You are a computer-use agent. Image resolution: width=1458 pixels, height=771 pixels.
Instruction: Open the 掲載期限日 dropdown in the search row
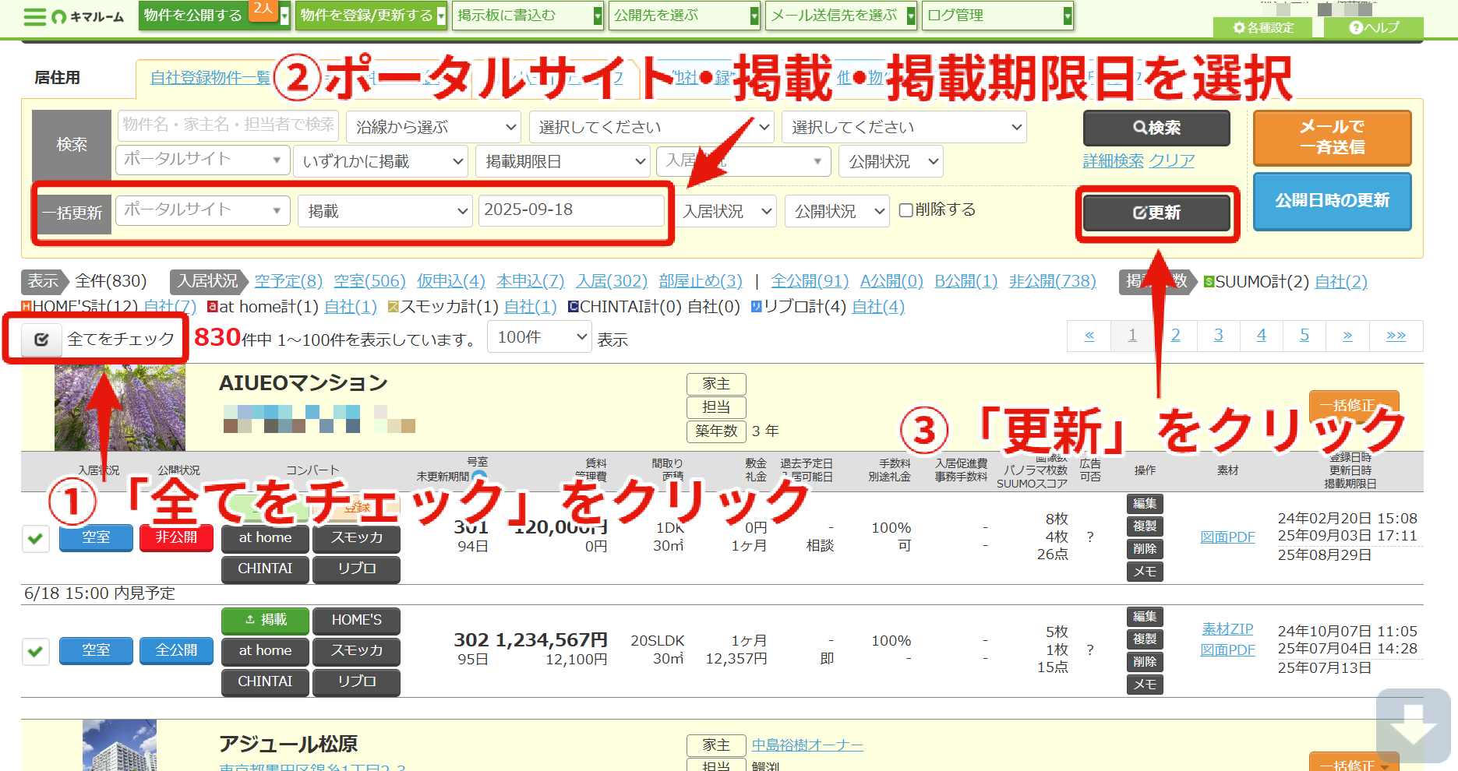563,161
